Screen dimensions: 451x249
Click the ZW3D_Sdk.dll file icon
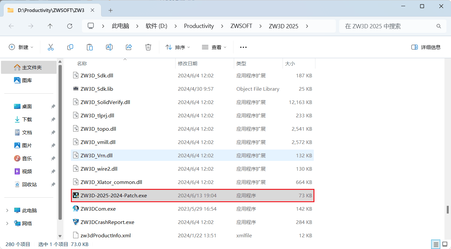pos(76,75)
